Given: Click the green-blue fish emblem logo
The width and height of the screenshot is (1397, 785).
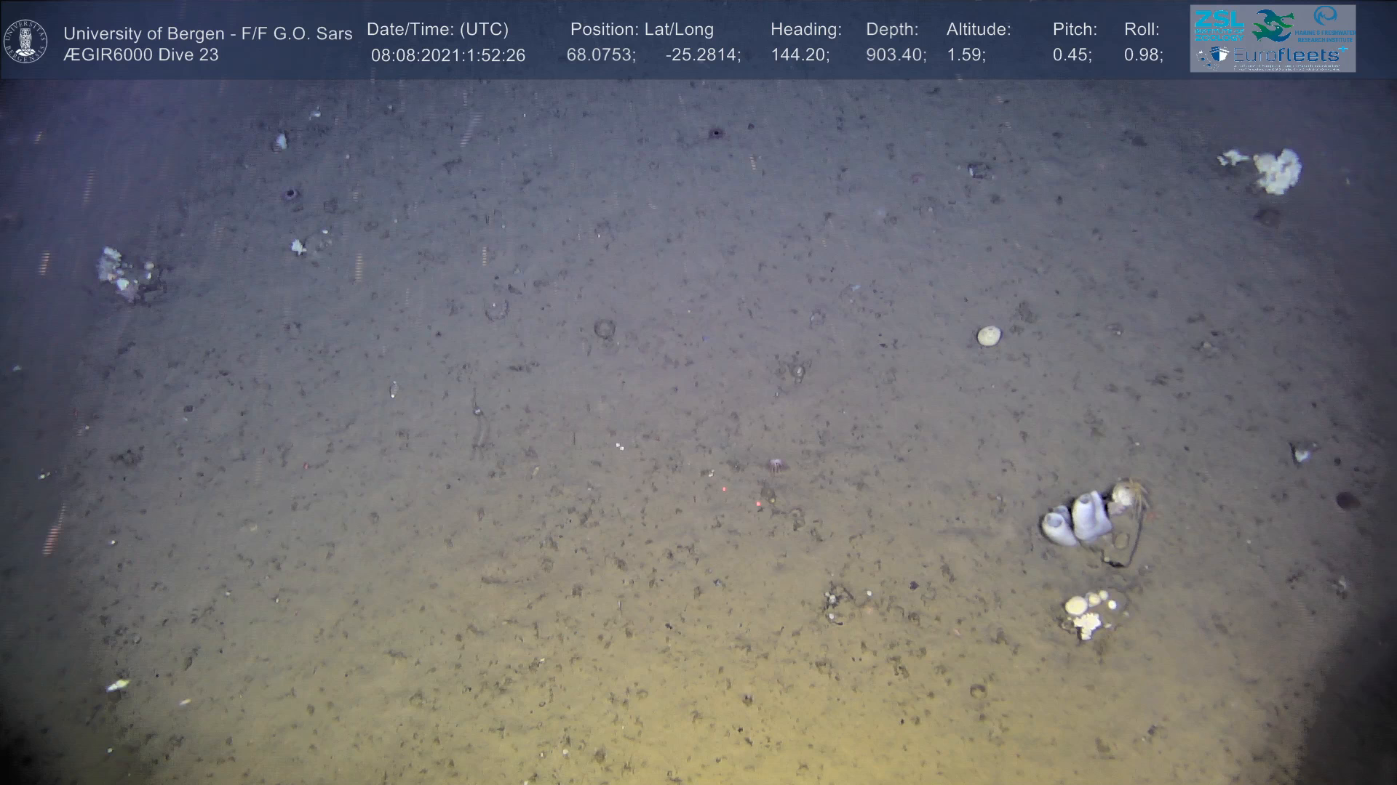Looking at the screenshot, I should 1273,25.
